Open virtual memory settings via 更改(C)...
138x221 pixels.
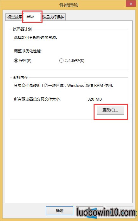[x=110, y=110]
